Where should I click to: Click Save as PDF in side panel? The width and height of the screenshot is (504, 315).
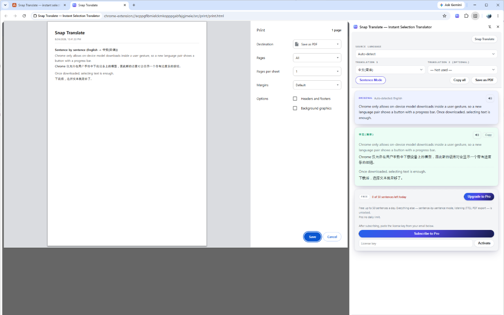[x=484, y=80]
